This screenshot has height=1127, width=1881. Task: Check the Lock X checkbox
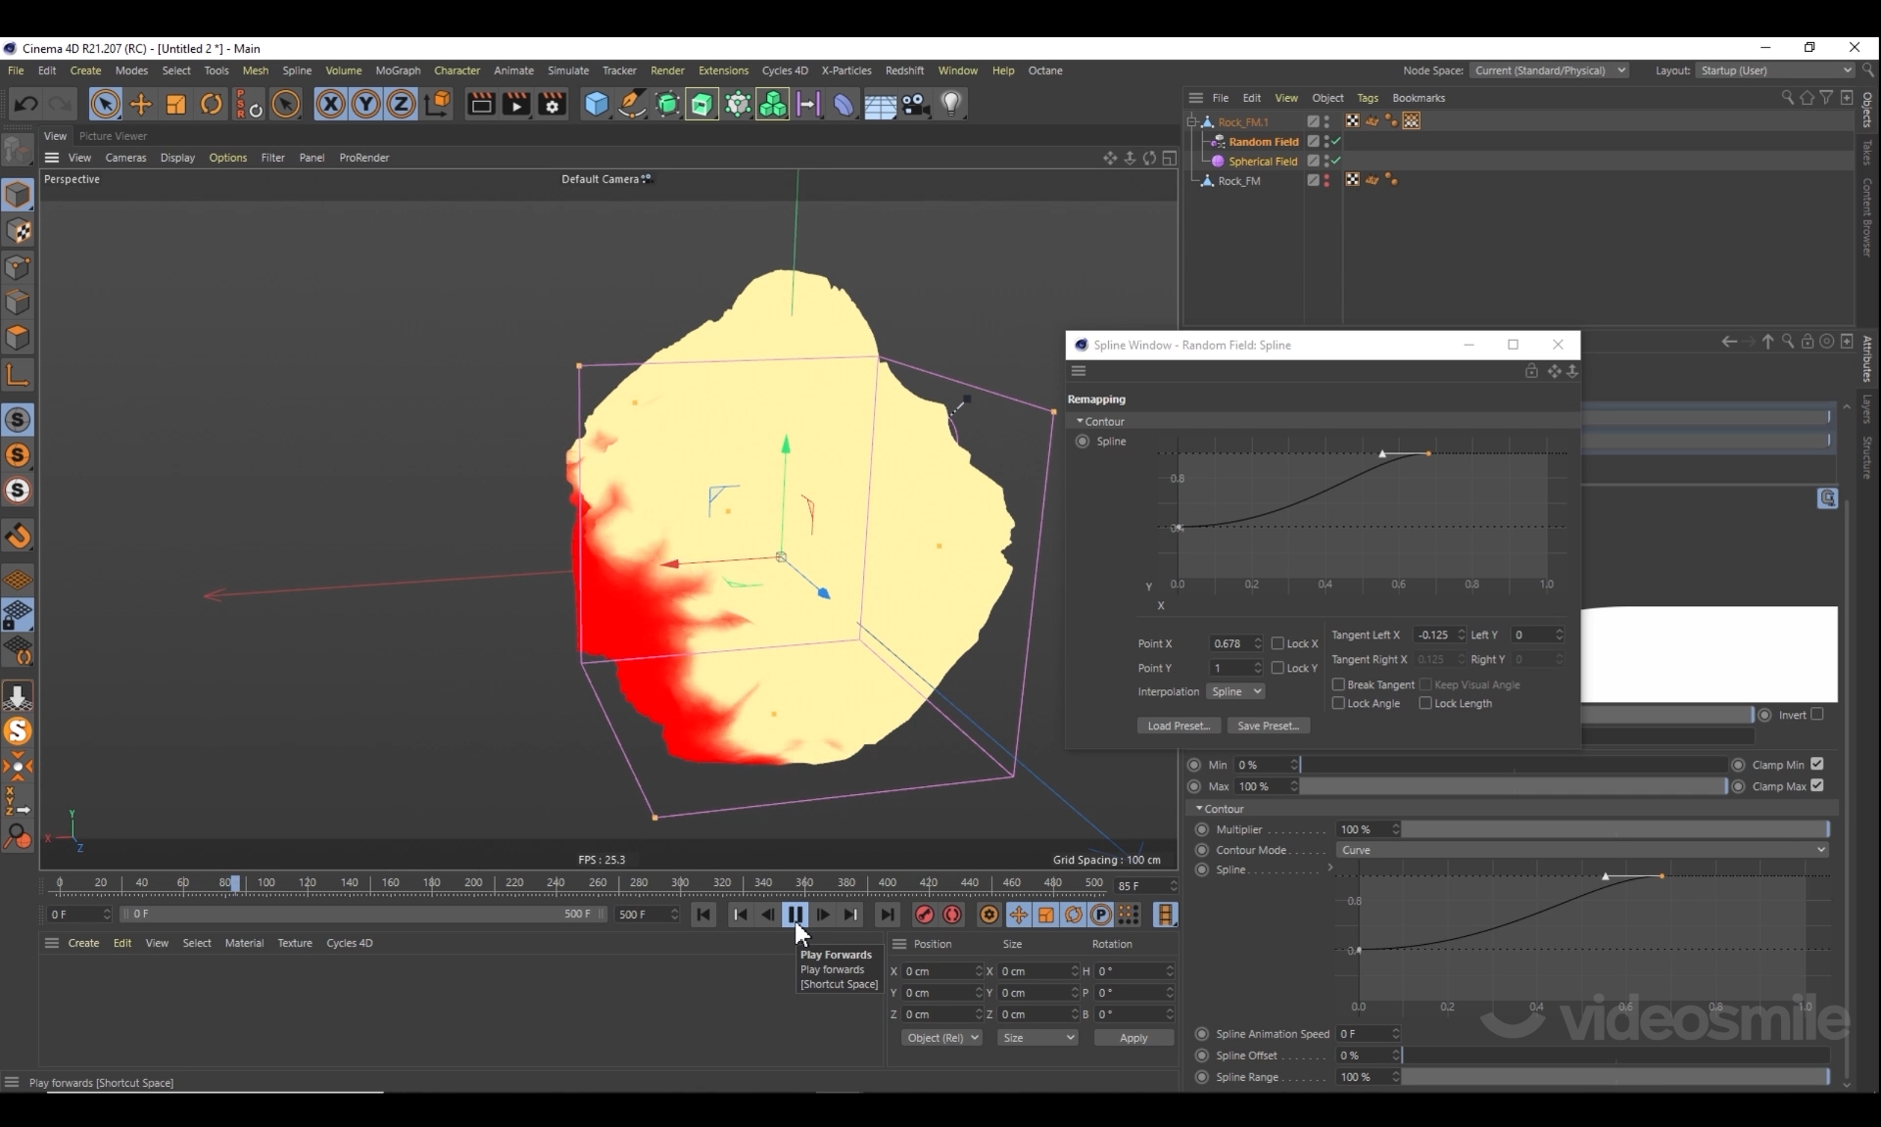click(1278, 643)
